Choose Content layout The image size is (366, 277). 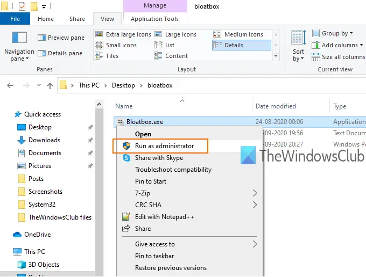pos(171,56)
